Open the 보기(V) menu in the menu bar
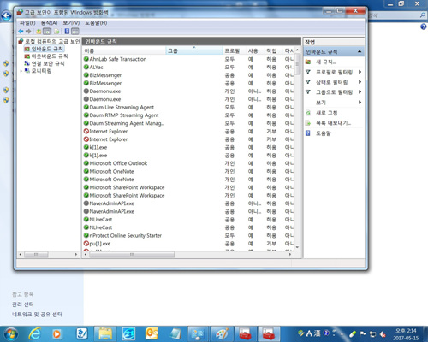The height and width of the screenshot is (342, 428). coord(71,23)
